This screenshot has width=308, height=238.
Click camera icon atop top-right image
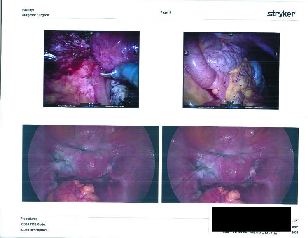pos(231,34)
